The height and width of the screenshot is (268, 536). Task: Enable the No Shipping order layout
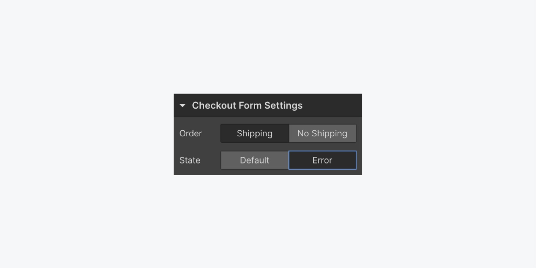point(322,133)
